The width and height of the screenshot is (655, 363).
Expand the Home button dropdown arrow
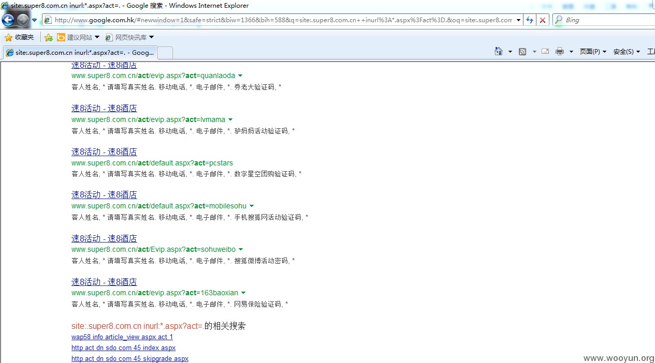[x=510, y=52]
